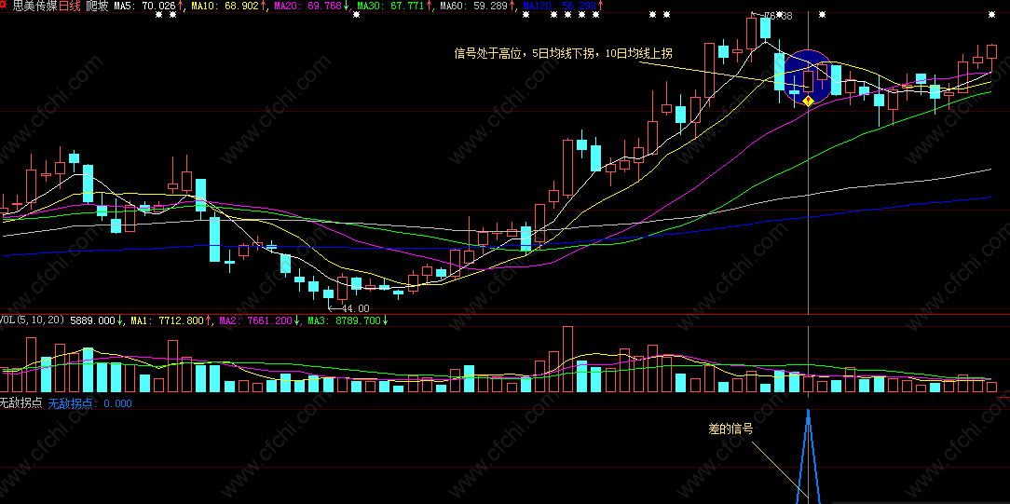This screenshot has width=1010, height=504.
Task: Open the VOL(5,10,20) indicator label
Action: [x=33, y=320]
